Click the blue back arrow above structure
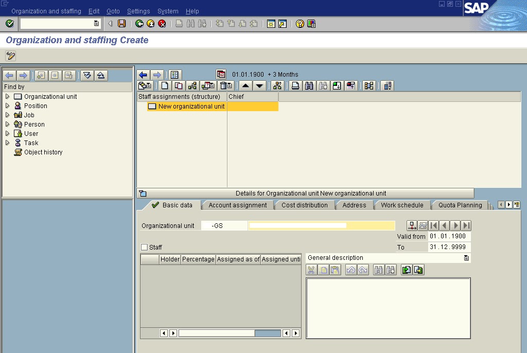 click(x=143, y=75)
